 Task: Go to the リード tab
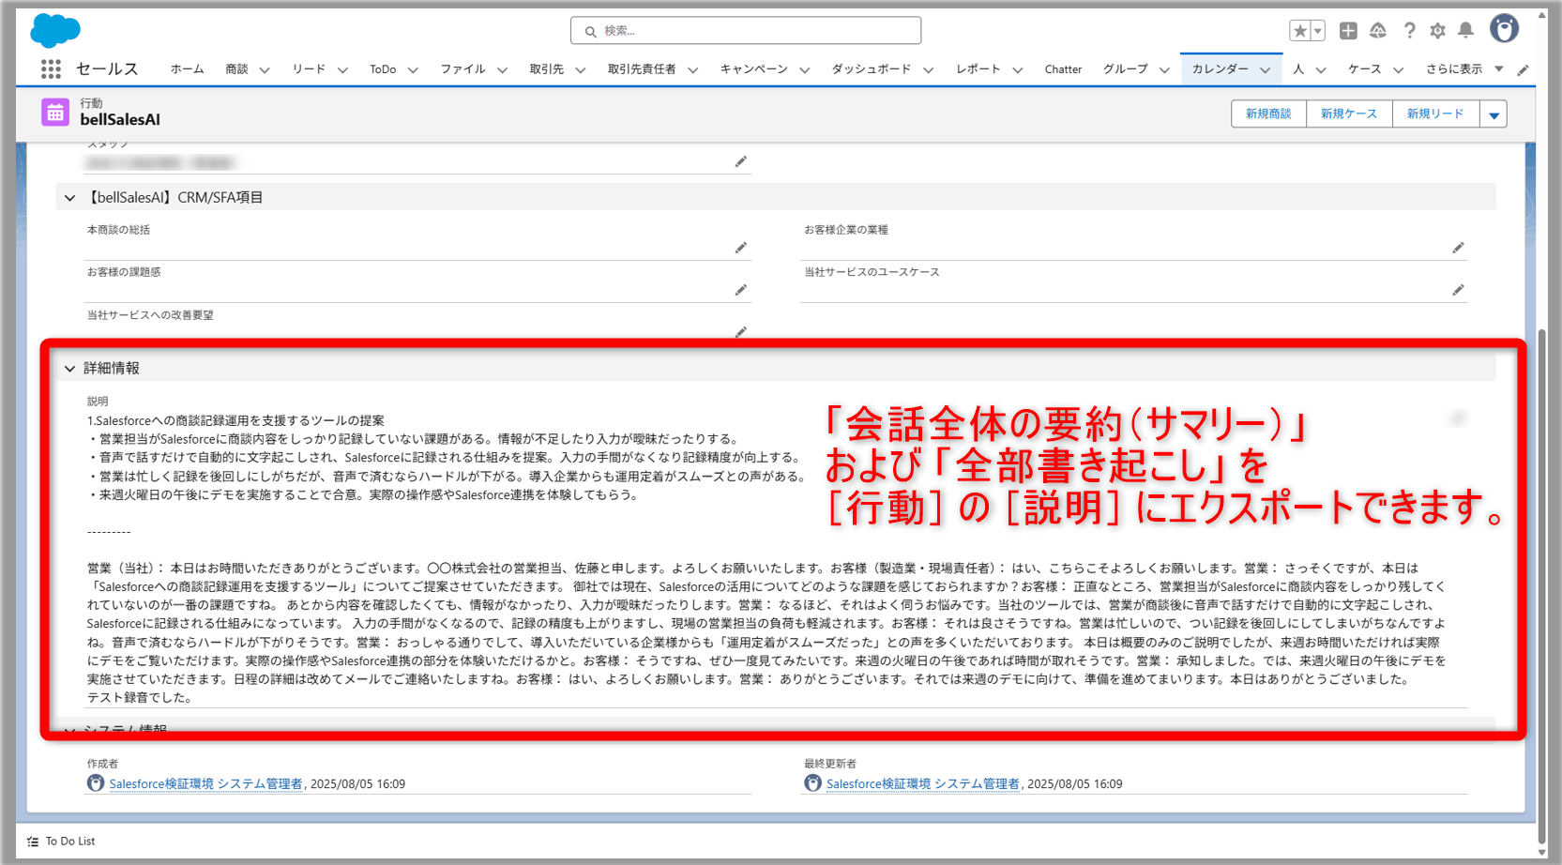[x=309, y=69]
